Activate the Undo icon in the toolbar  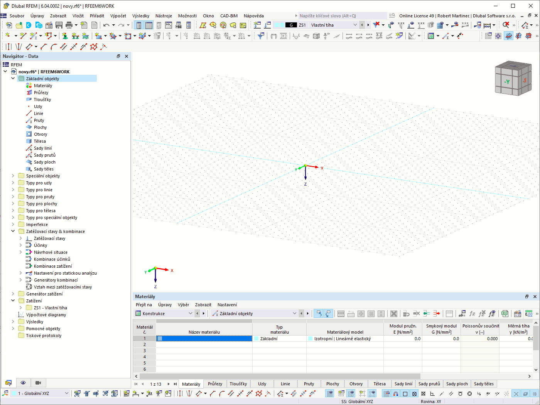click(106, 24)
